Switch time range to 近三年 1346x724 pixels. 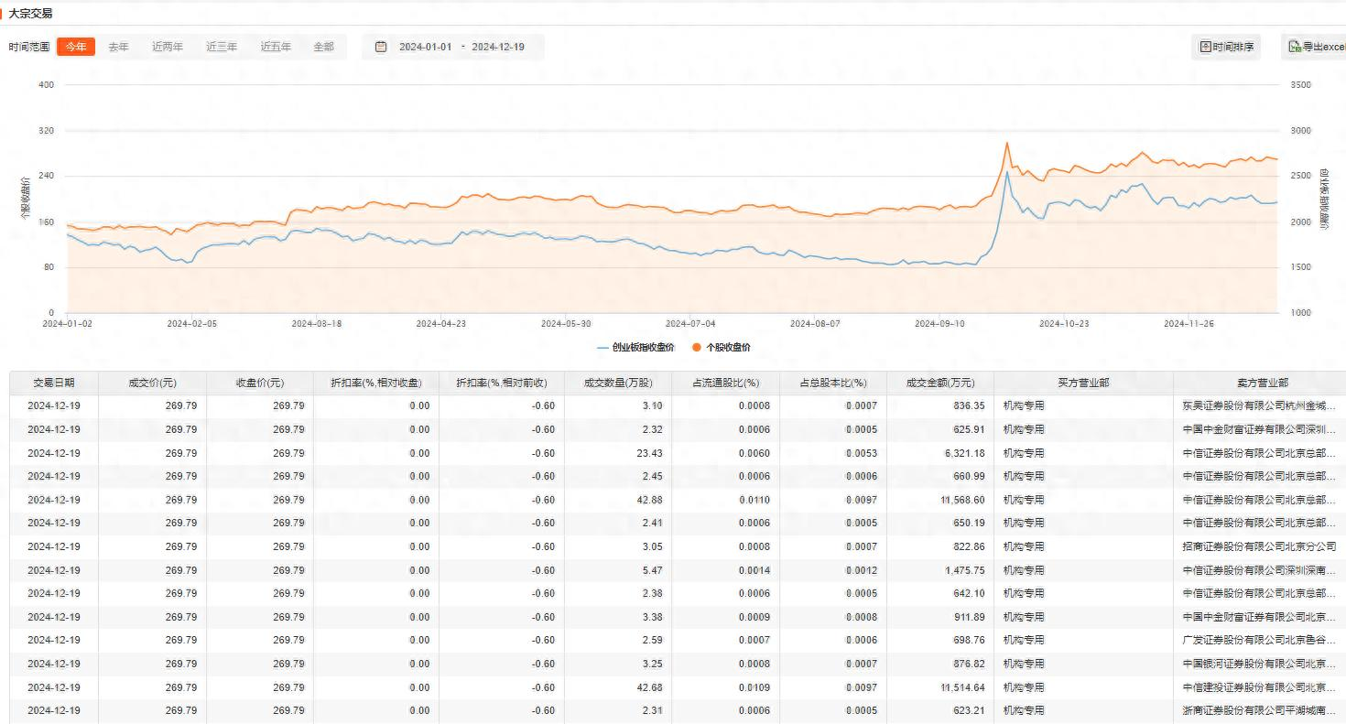click(222, 47)
